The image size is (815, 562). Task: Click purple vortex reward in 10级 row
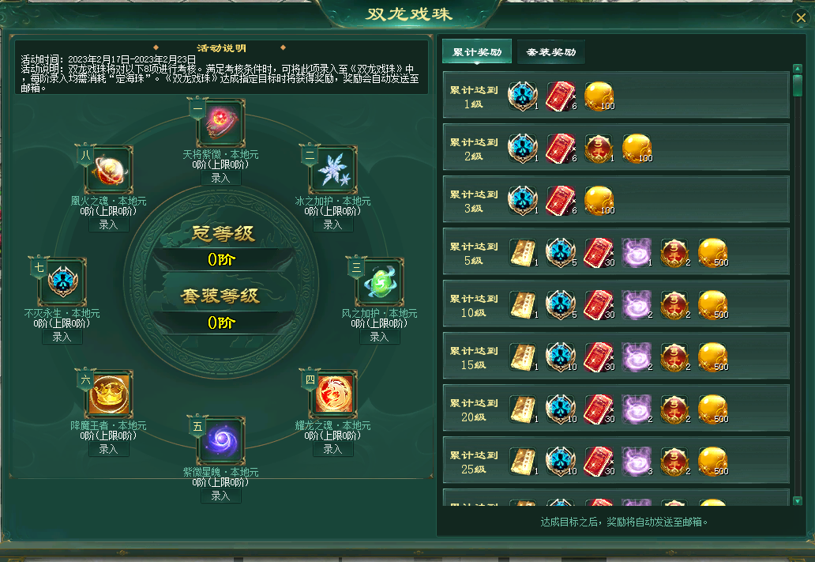tap(637, 305)
